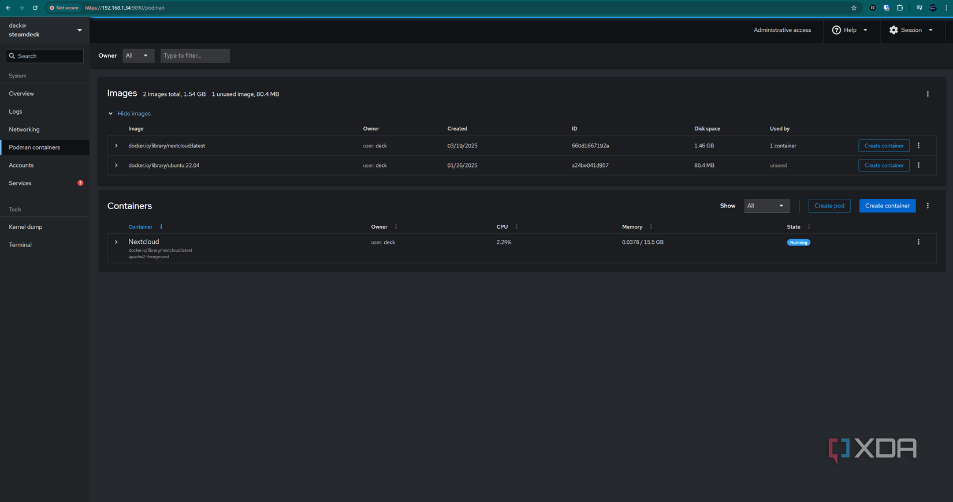Go back in the browser

click(x=8, y=8)
